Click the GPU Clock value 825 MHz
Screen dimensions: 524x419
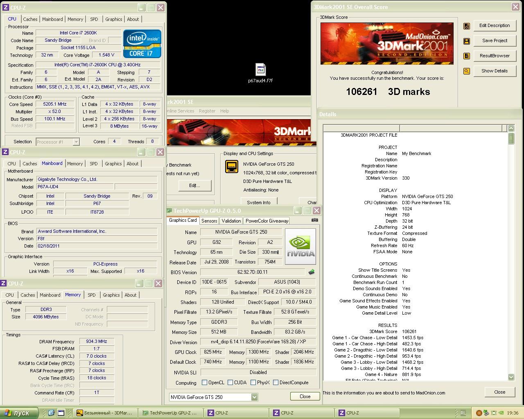213,352
